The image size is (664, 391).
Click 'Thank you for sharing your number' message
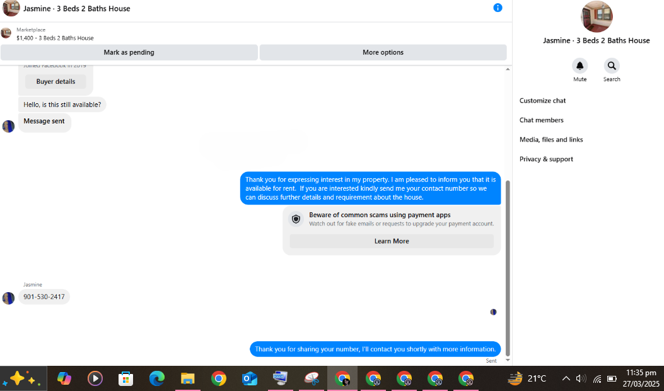[x=375, y=349]
